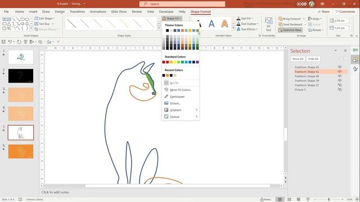Choose the blue WordArt A style
Screen dimensions: 360x202
(211, 24)
